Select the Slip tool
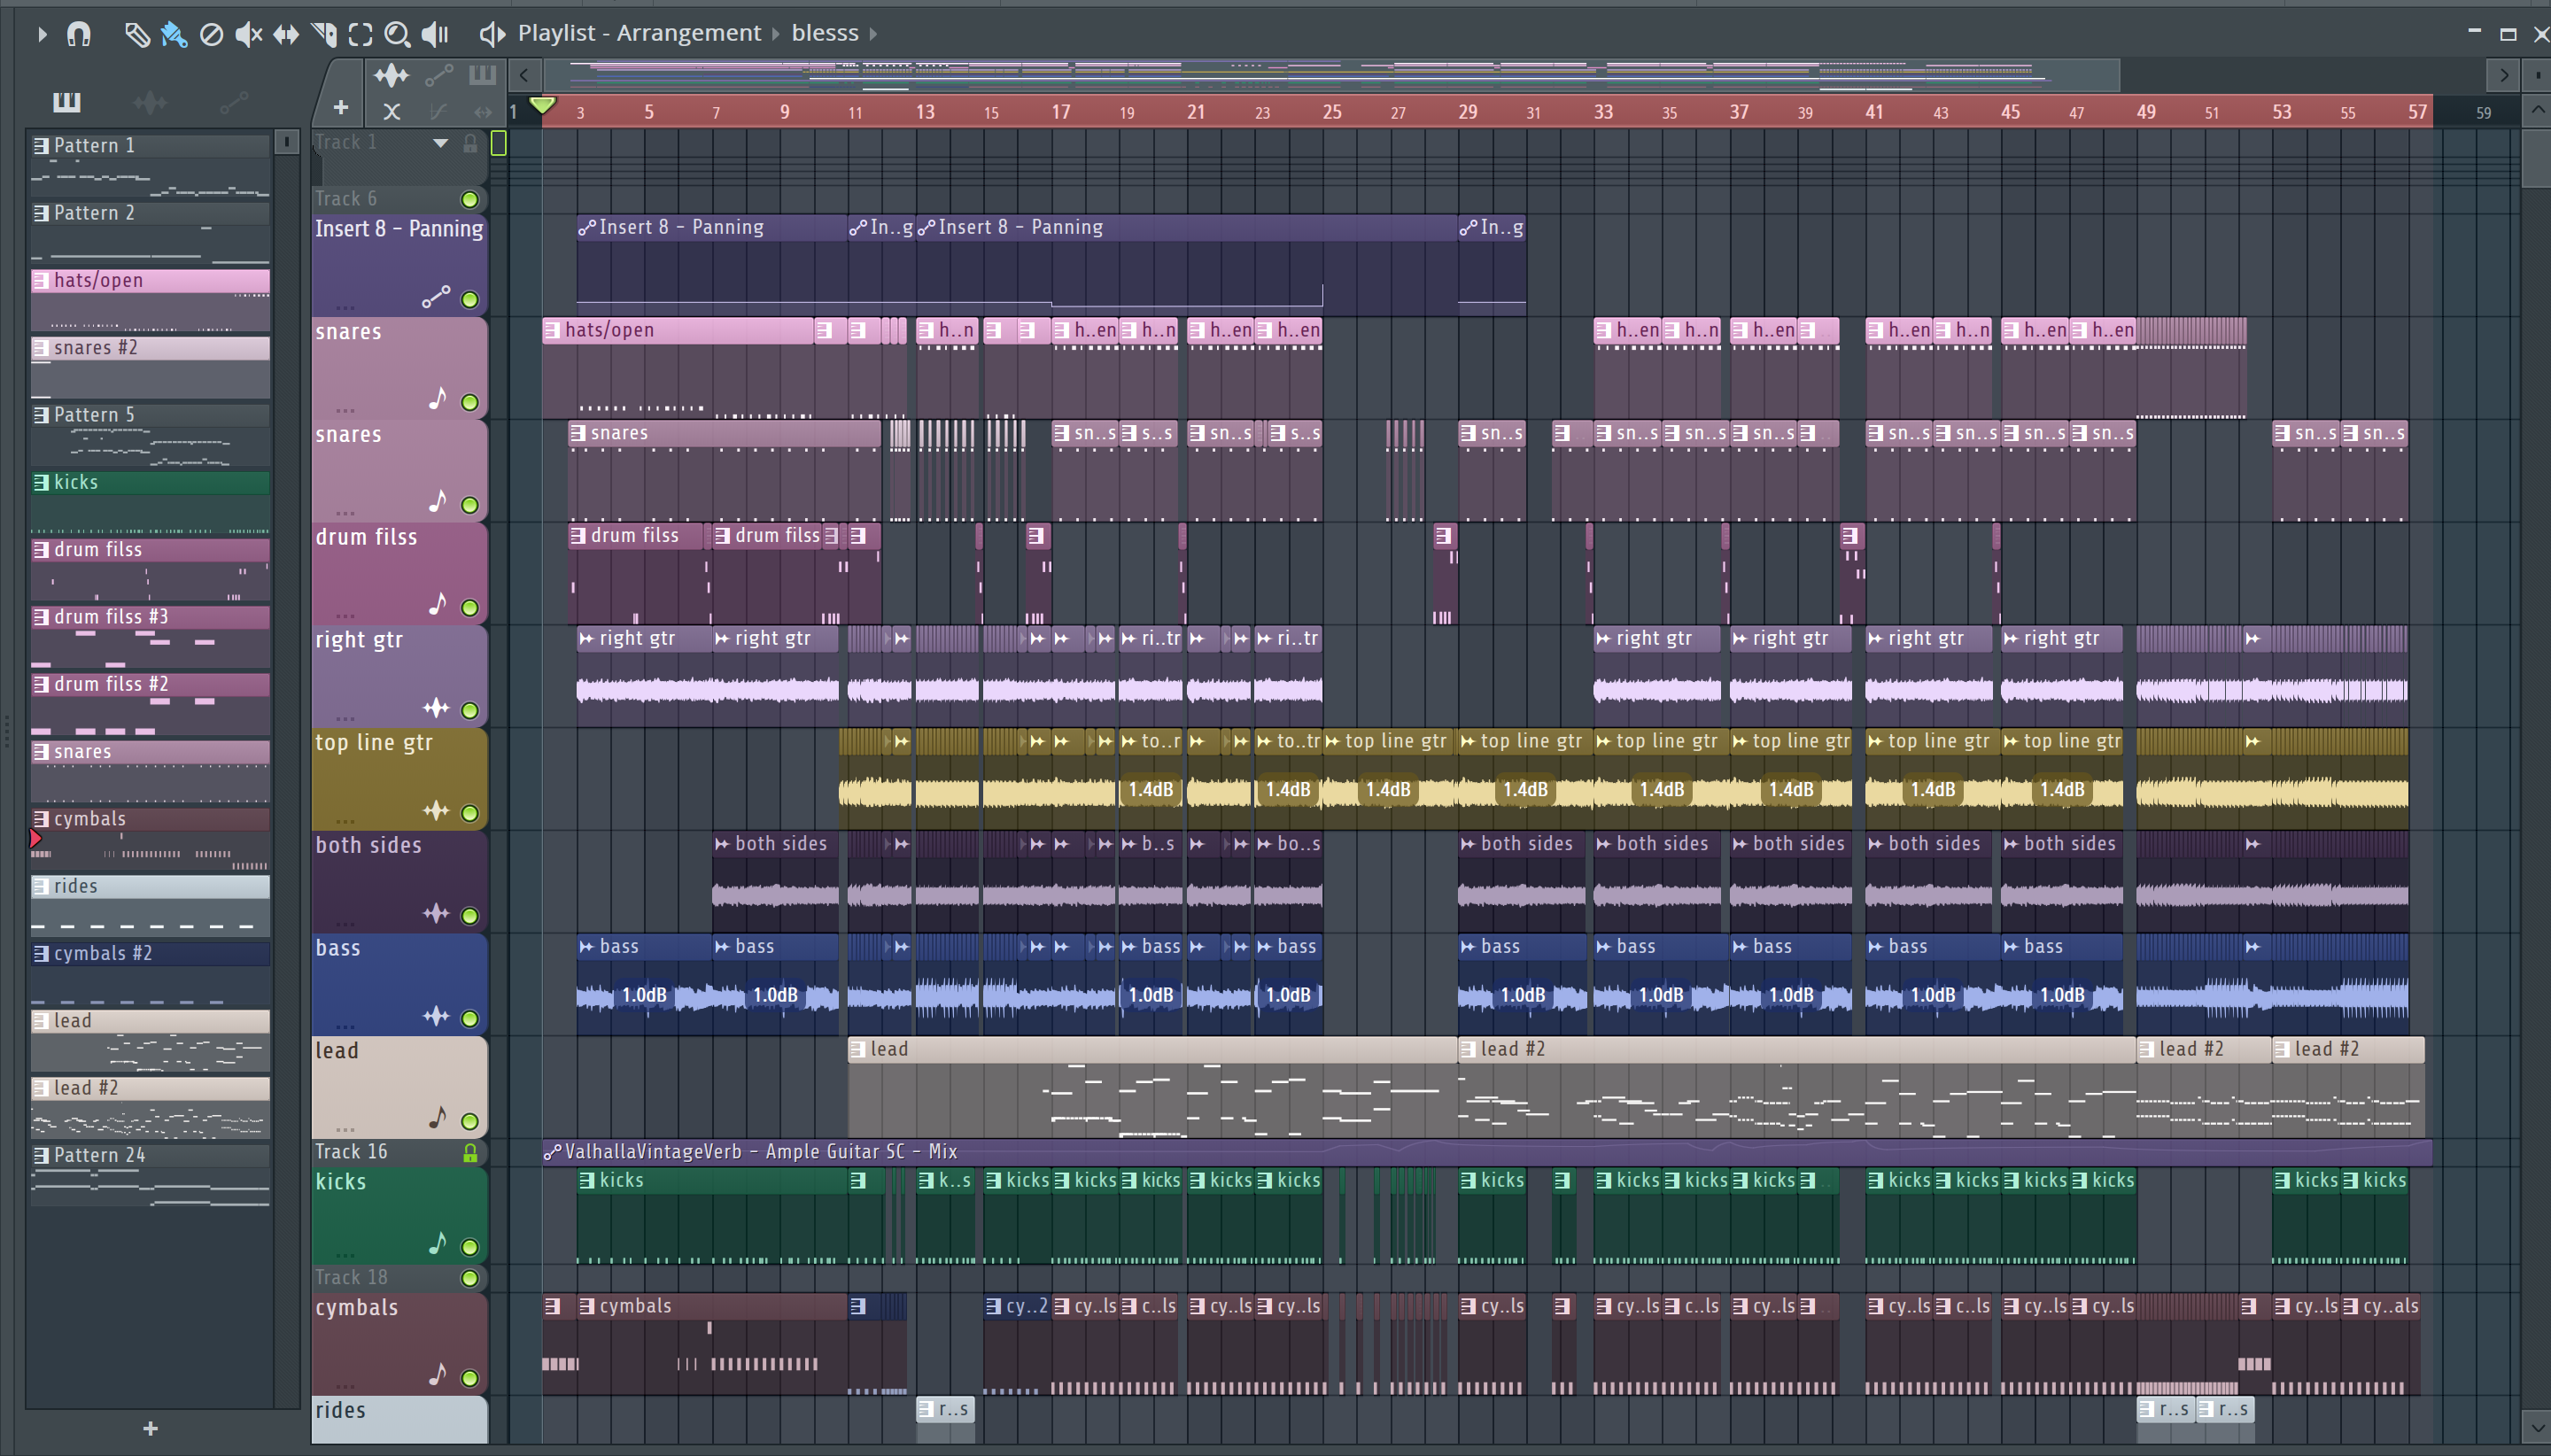2551x1456 pixels. 286,35
